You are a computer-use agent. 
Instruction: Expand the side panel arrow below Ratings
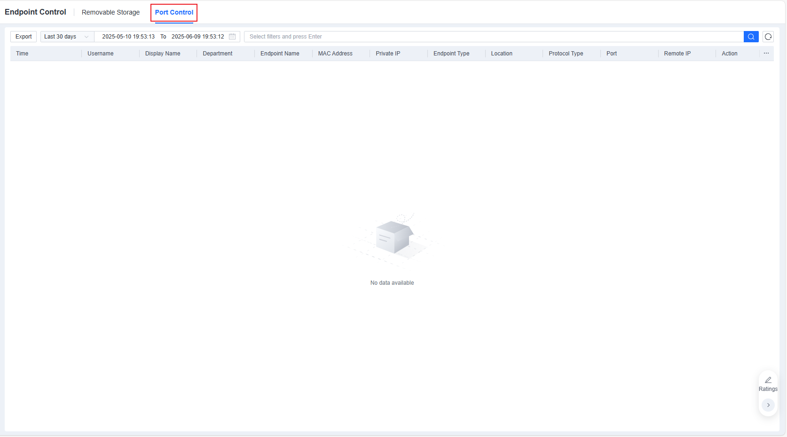[x=768, y=405]
